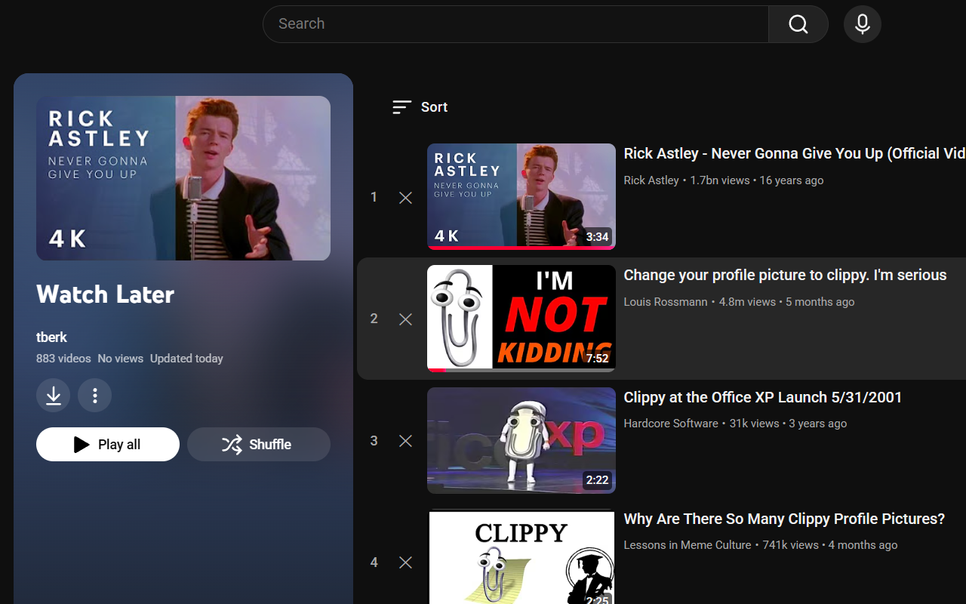Click playlist row number 3
Screen dimensions: 966x604
click(x=374, y=441)
